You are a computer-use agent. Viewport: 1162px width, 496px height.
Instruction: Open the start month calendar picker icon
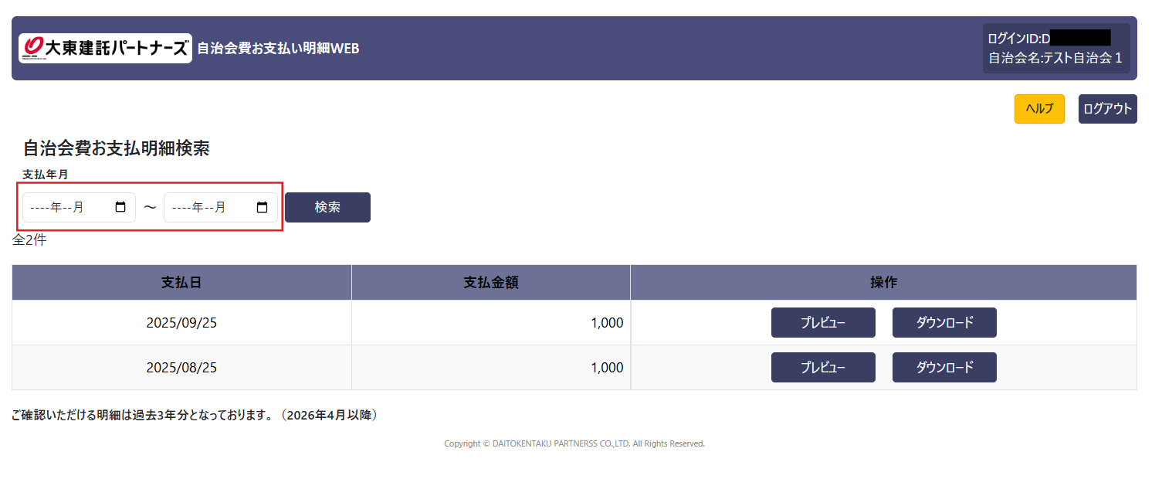click(x=120, y=207)
